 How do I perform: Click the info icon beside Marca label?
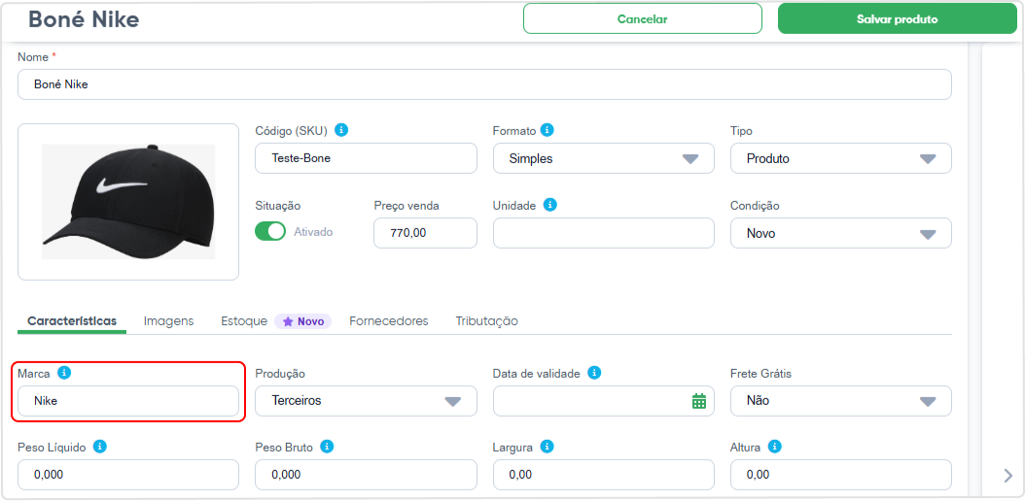pos(64,373)
